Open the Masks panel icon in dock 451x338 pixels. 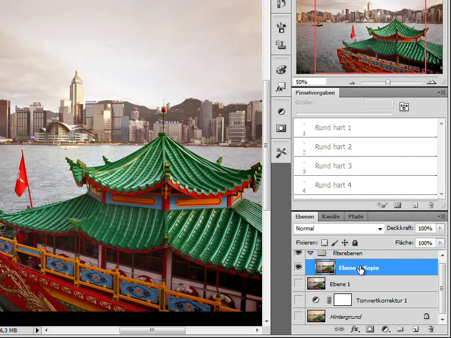click(280, 128)
